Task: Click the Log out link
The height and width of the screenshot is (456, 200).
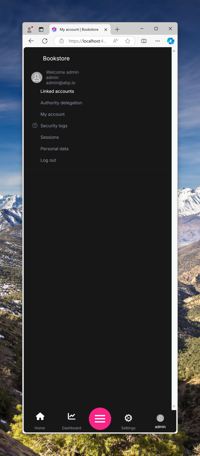Action: pos(48,160)
